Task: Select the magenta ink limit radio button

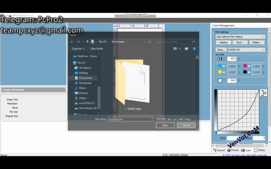Action: (x=249, y=66)
